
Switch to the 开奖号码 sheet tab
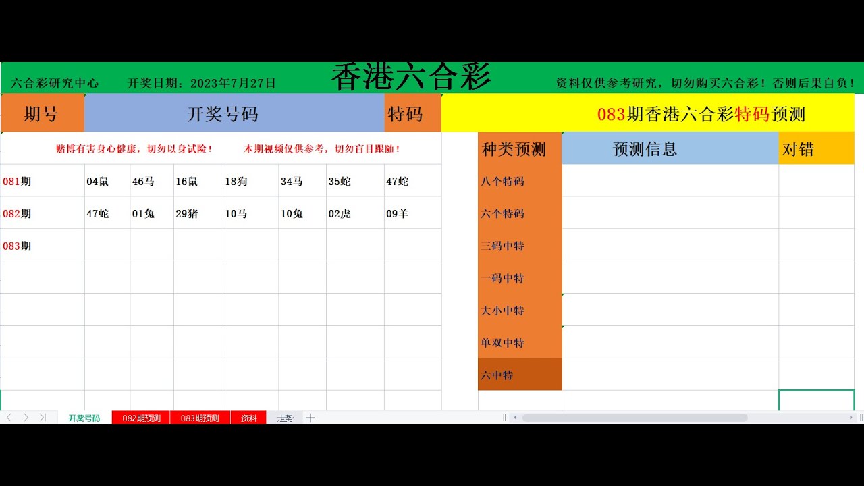84,418
